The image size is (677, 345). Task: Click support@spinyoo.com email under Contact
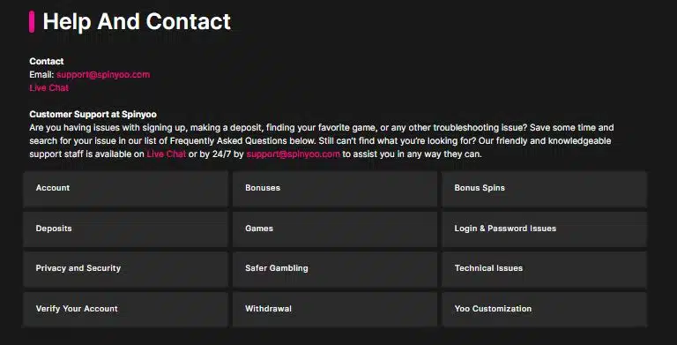[x=103, y=74]
